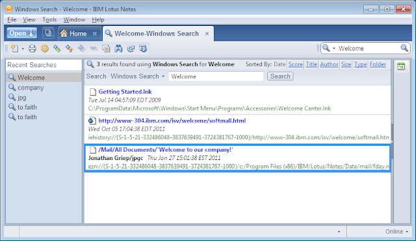This screenshot has height=241, width=416.
Task: Click the navigate up arrow icon
Action: point(70,49)
